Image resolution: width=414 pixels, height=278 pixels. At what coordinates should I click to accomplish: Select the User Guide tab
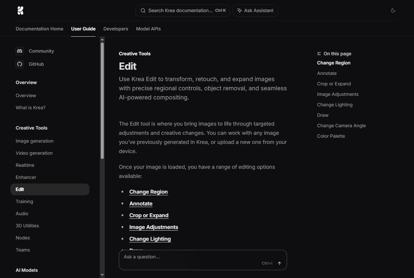[83, 29]
